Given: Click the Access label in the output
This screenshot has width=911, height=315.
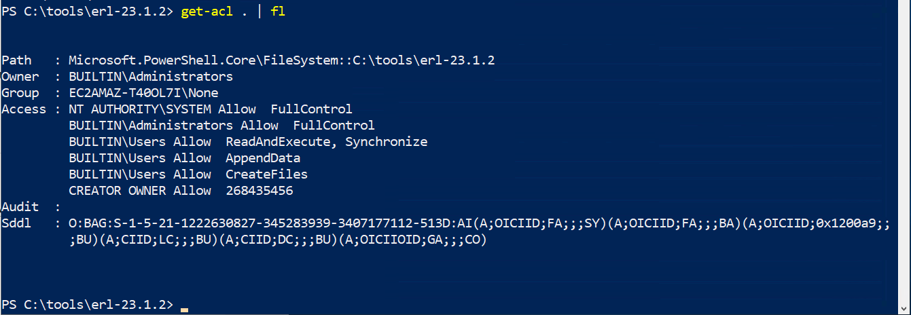Looking at the screenshot, I should tap(24, 109).
